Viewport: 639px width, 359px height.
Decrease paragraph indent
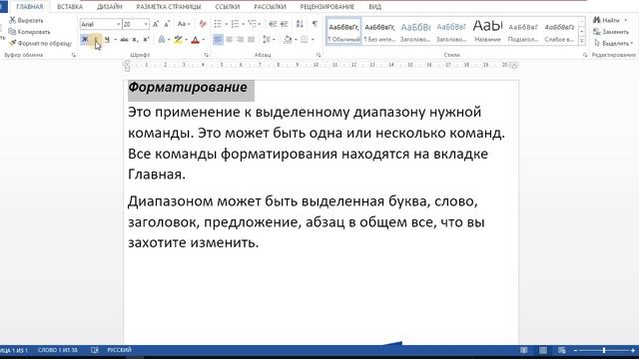(273, 24)
